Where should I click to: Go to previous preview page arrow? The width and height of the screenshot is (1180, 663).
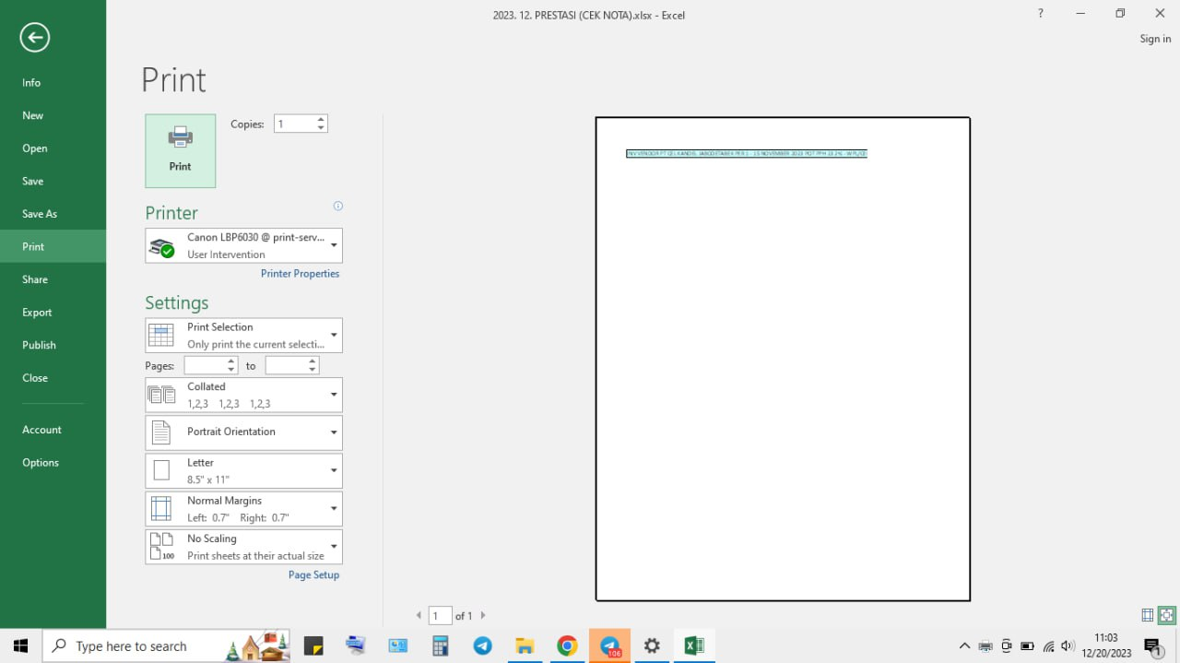click(419, 615)
